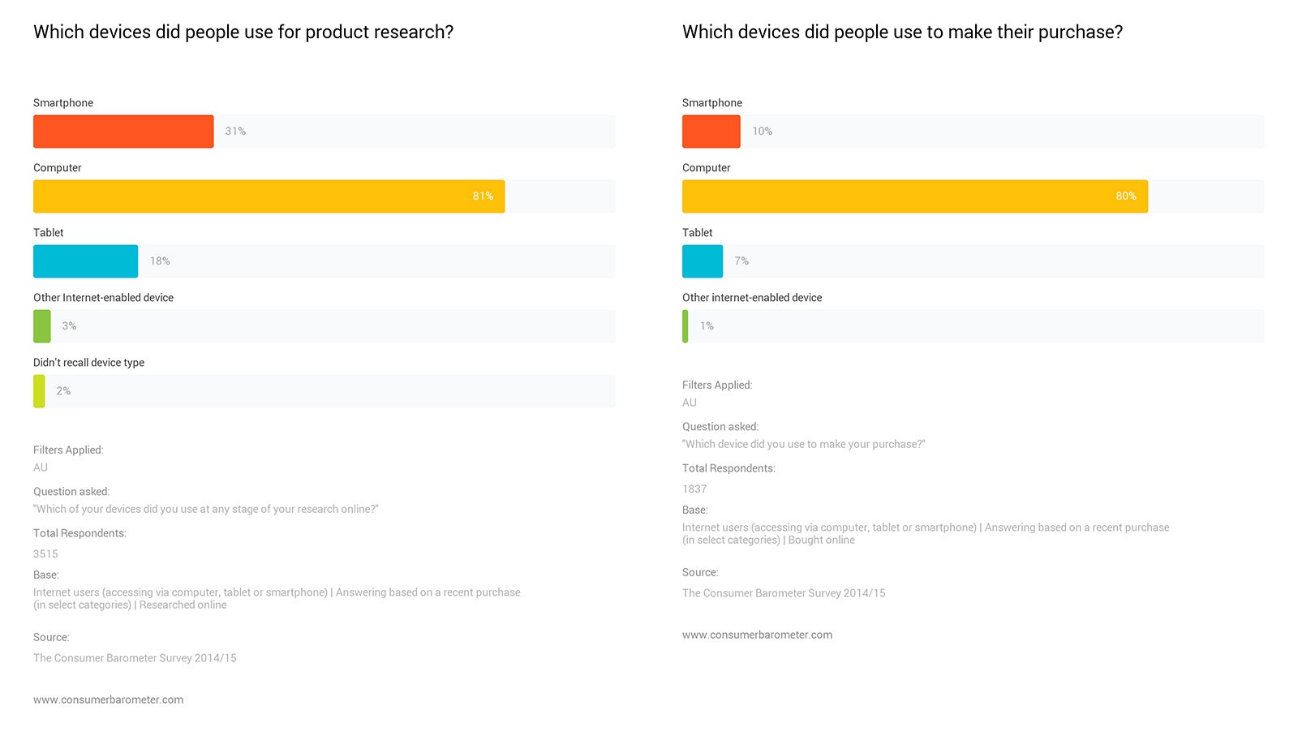Select the yellow Computer bar showing 80%
The width and height of the screenshot is (1298, 745).
[914, 196]
